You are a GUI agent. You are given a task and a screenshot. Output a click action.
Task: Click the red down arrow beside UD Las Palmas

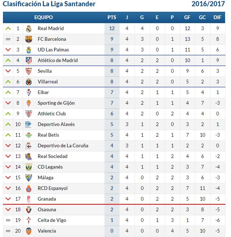coord(8,50)
